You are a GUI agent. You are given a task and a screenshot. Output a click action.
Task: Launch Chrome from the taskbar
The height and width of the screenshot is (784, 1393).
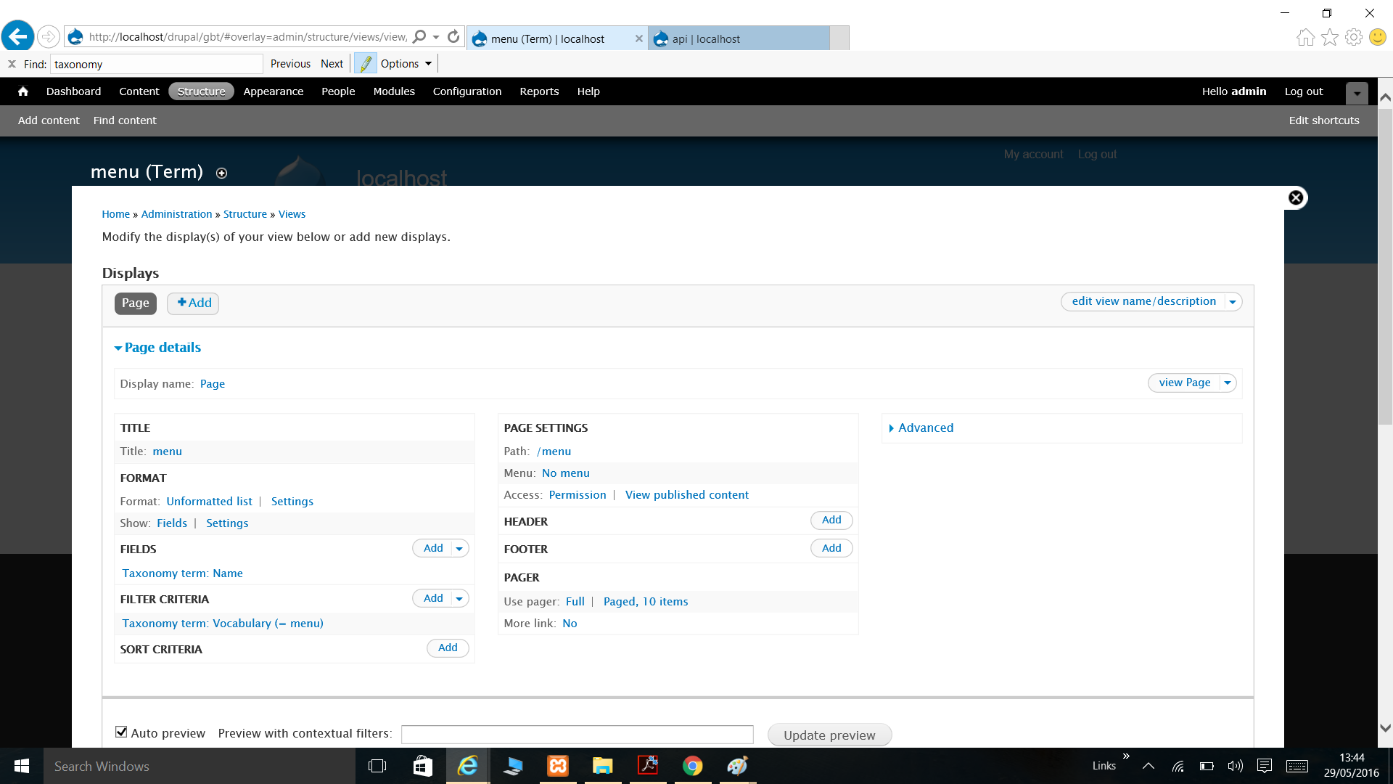692,766
